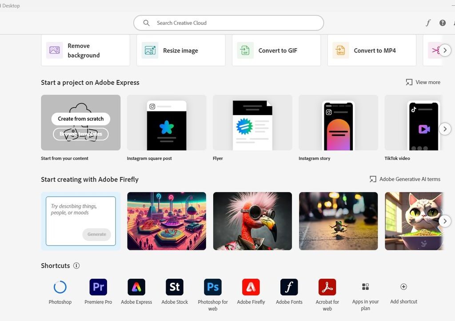
Task: Open the Instagram story template
Action: [338, 123]
